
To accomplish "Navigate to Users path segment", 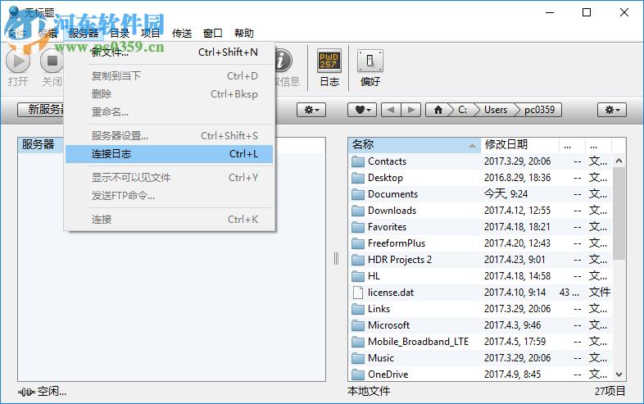I will coord(496,110).
